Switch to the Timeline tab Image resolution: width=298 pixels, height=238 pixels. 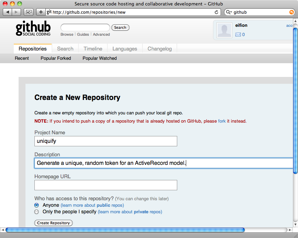coord(93,49)
